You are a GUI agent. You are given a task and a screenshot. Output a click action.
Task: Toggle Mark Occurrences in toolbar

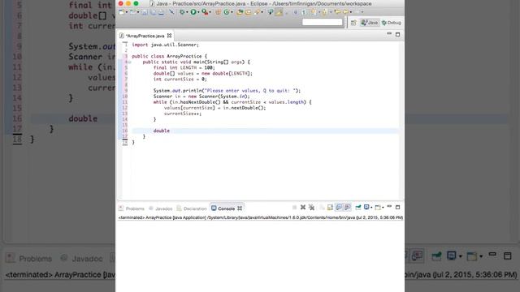click(271, 12)
